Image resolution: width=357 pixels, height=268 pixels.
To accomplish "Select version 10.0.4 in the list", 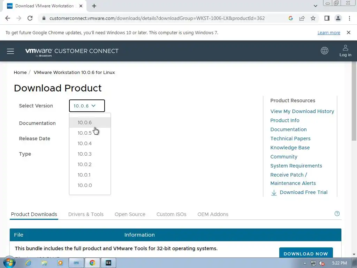I will pos(90,143).
